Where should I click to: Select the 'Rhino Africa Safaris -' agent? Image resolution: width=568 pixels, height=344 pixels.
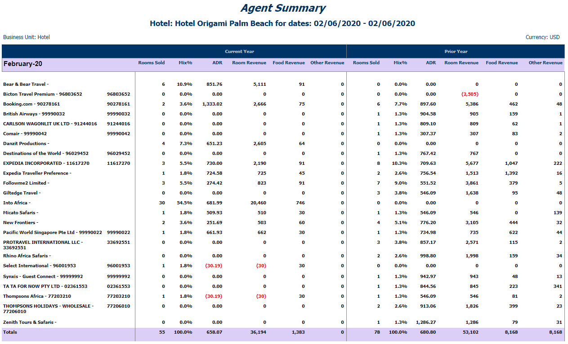pyautogui.click(x=27, y=256)
